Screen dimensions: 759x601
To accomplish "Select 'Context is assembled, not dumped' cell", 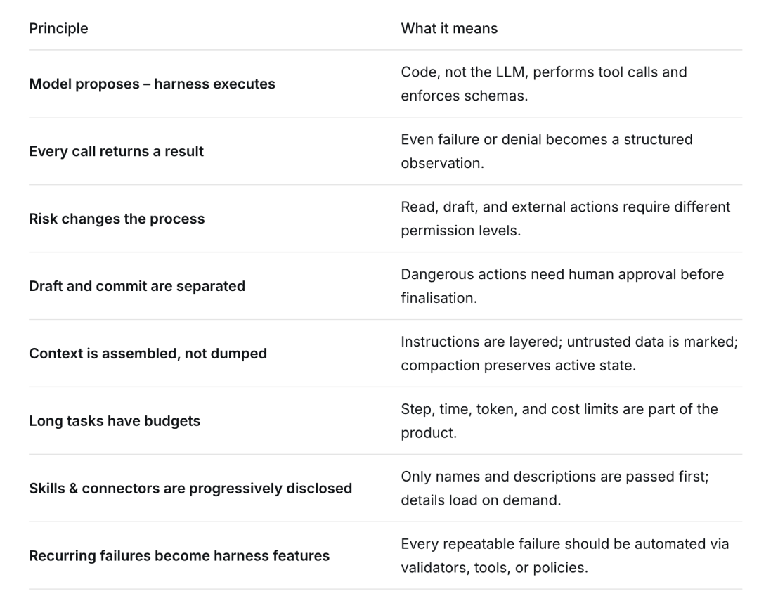I will [x=148, y=353].
